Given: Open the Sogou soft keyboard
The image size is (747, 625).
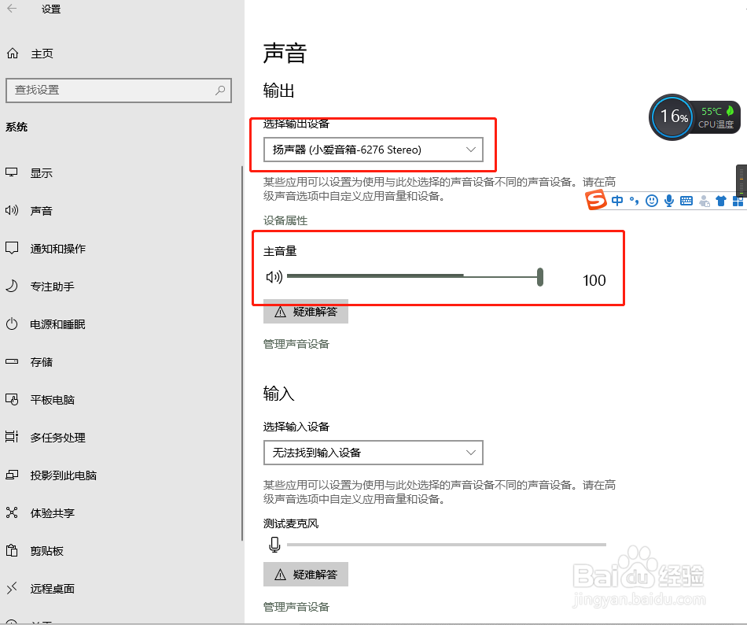Looking at the screenshot, I should [686, 200].
